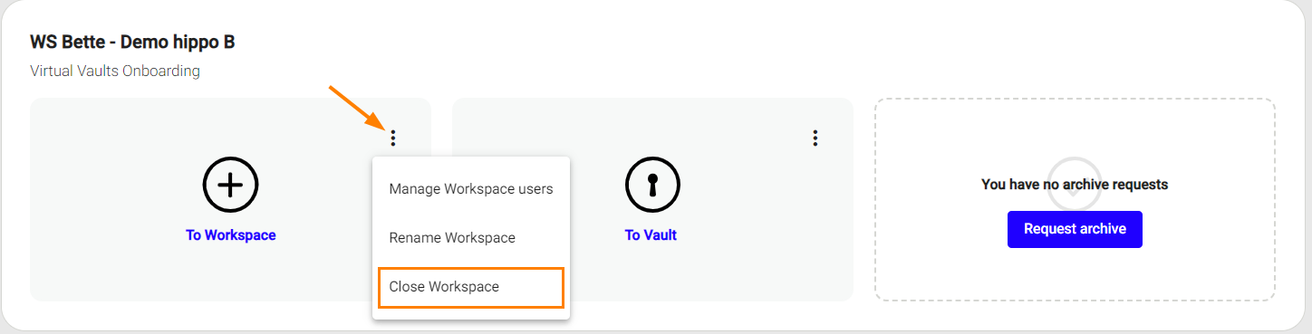This screenshot has width=1312, height=334.
Task: Click the dashed archive requests panel
Action: (1075, 272)
